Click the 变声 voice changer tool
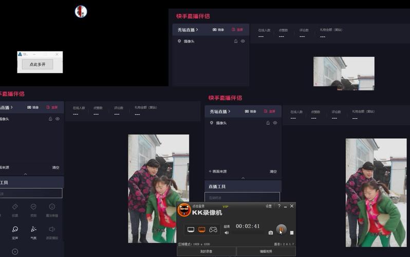 (x=15, y=230)
